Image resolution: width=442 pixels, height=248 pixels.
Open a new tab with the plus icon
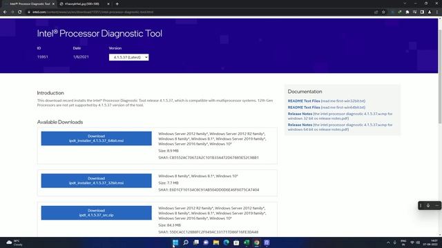[x=117, y=4]
